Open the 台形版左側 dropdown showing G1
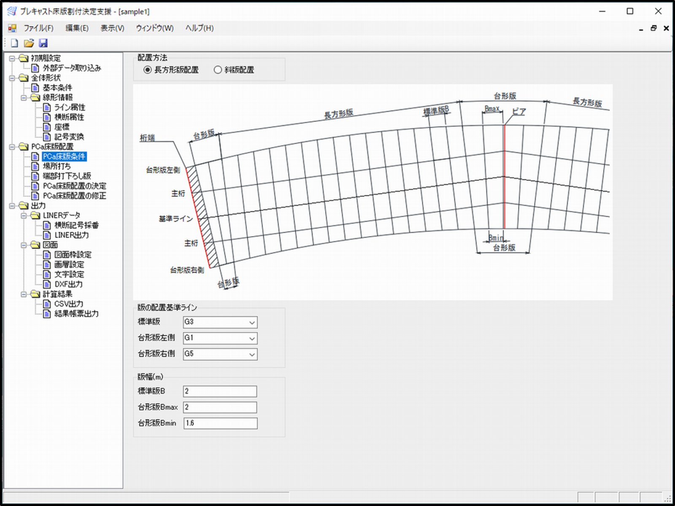This screenshot has width=675, height=506. tap(251, 339)
